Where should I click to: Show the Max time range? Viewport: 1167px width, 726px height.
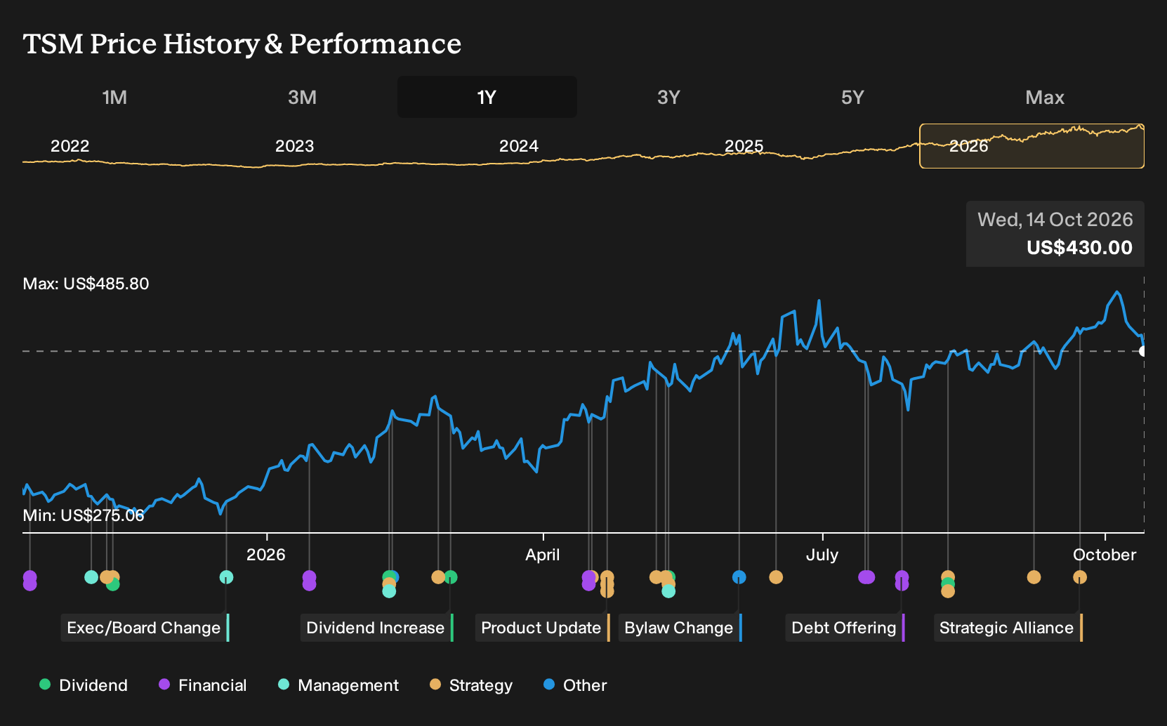1045,97
